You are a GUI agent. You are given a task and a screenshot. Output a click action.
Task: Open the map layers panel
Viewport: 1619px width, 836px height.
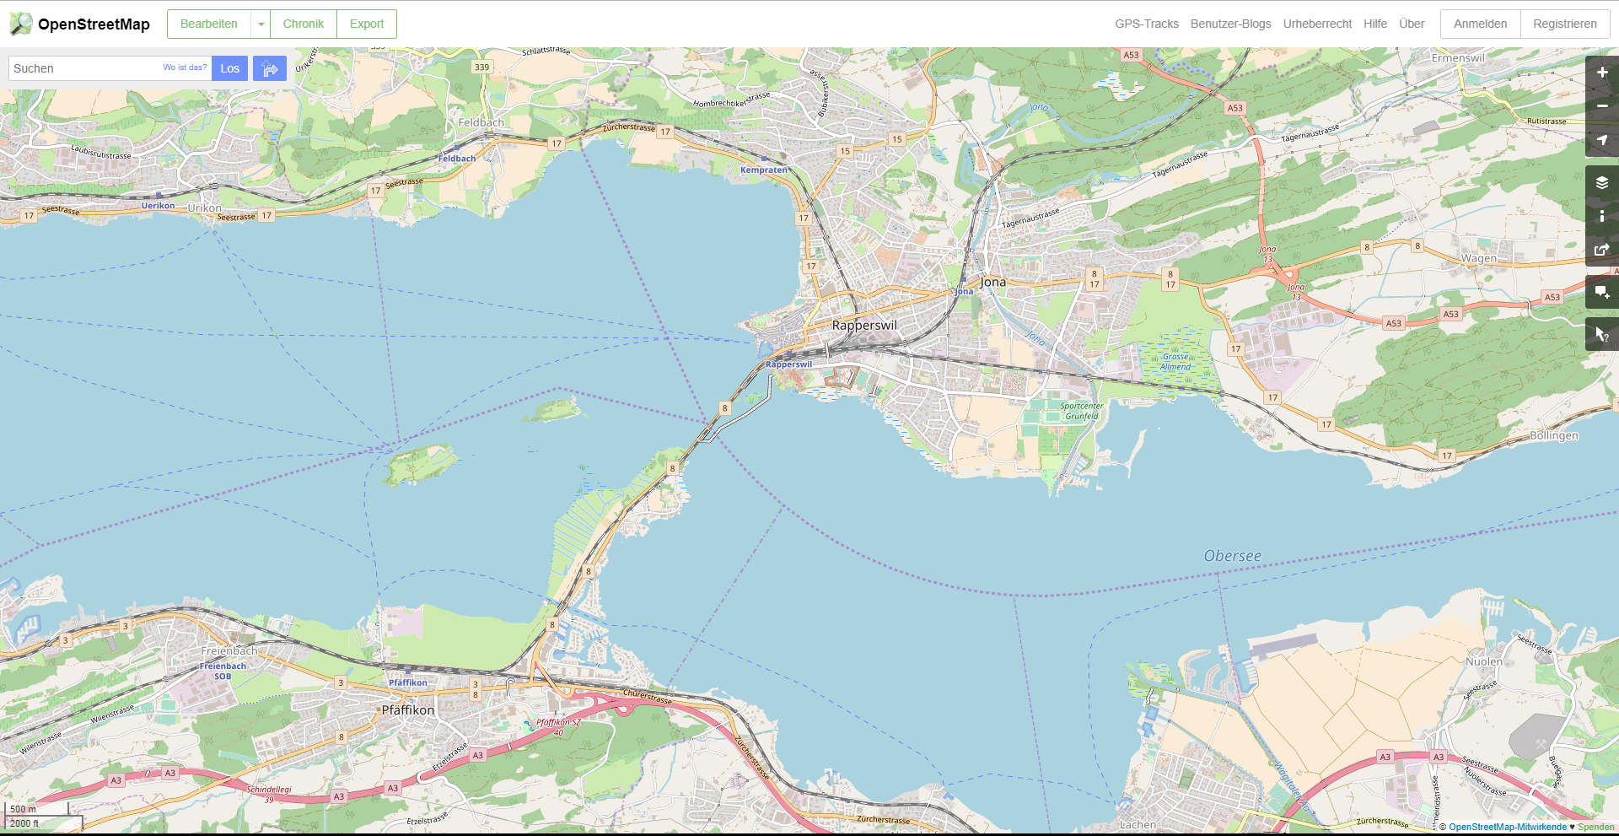coord(1602,182)
